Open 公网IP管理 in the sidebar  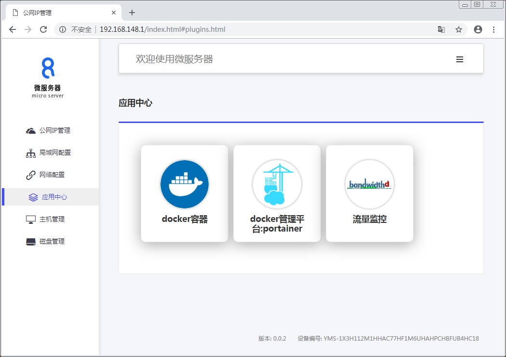pyautogui.click(x=54, y=131)
